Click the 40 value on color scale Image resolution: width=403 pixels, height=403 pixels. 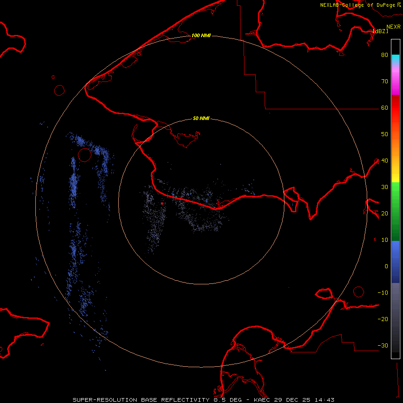pyautogui.click(x=385, y=161)
